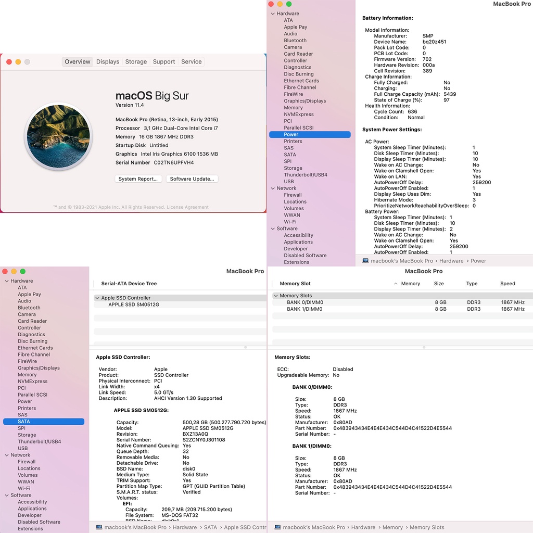This screenshot has width=533, height=533.
Task: Open the Displays tab
Action: [x=108, y=61]
